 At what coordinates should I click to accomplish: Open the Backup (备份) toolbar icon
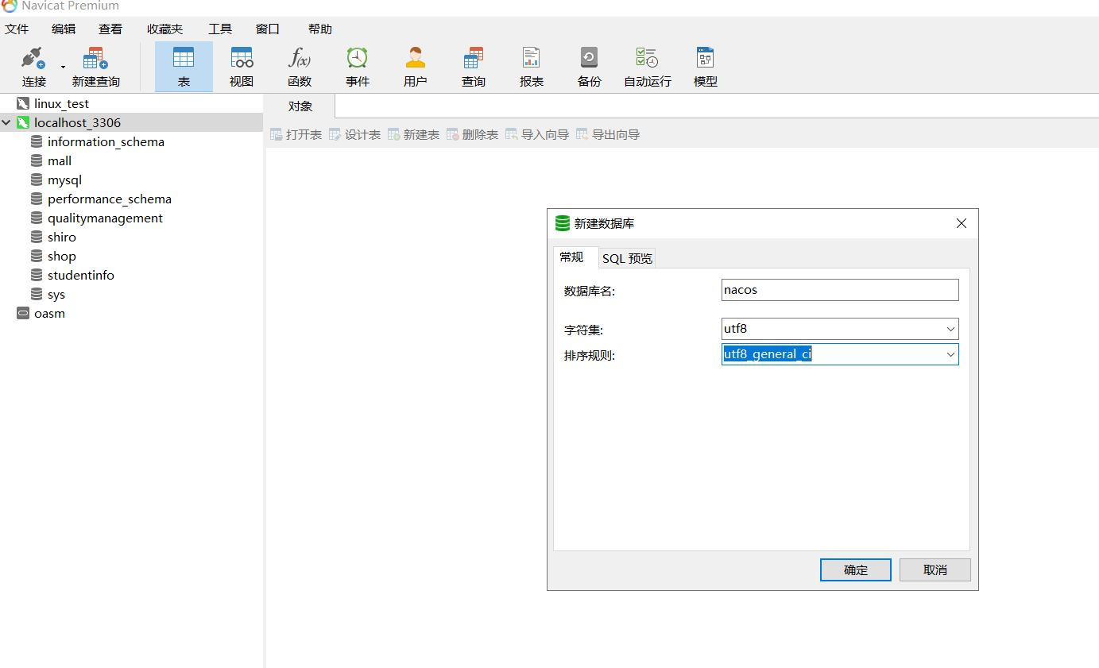point(590,67)
